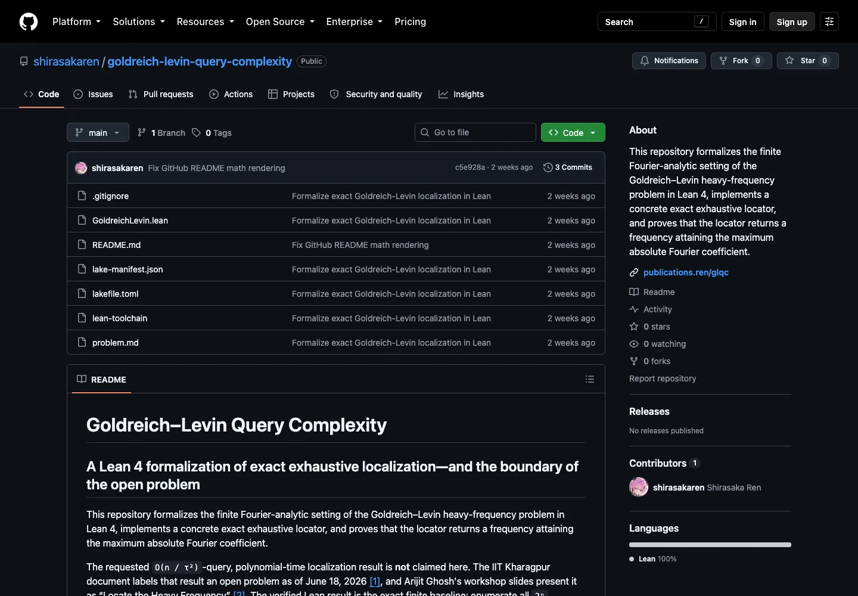Open commit c5e928a hash link

click(x=470, y=167)
